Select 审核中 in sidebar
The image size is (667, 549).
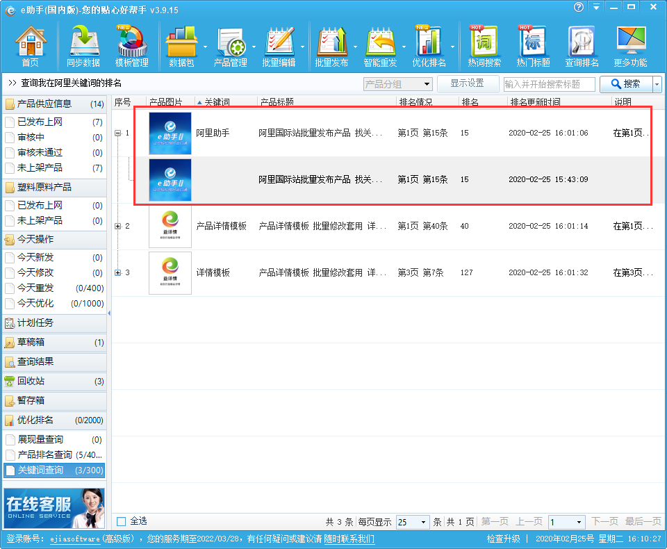pyautogui.click(x=54, y=138)
